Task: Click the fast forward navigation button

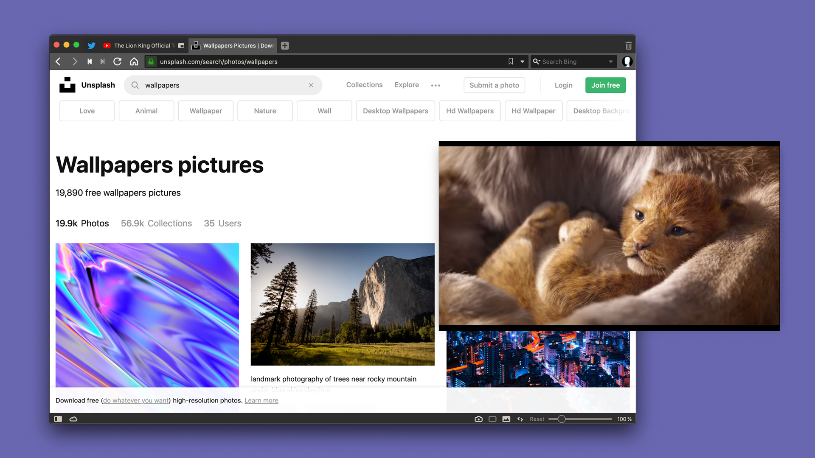Action: point(102,61)
